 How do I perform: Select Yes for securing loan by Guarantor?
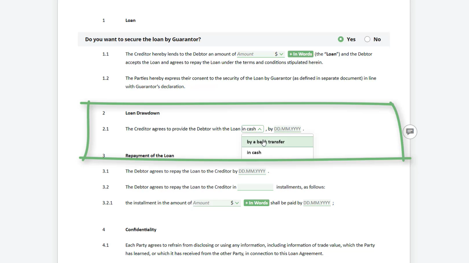click(x=341, y=39)
